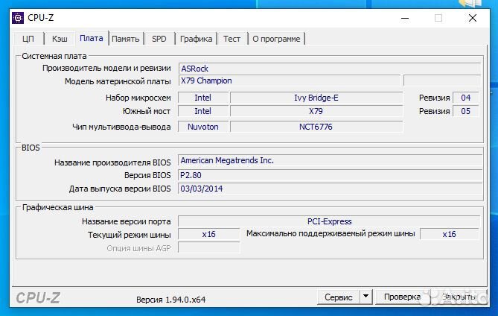Image resolution: width=498 pixels, height=316 pixels.
Task: Click the Ivy Bridge-E chipset value
Action: (316, 98)
